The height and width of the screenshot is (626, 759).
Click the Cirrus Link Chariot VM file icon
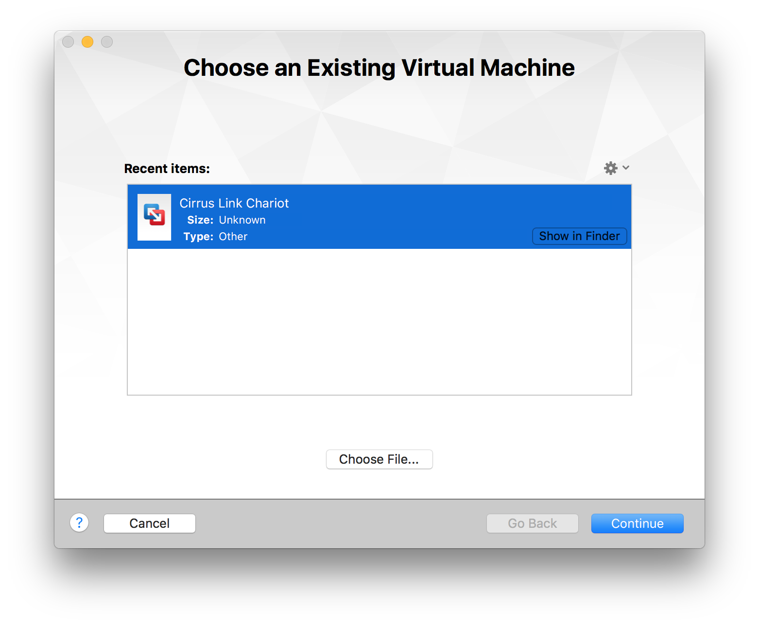coord(154,217)
